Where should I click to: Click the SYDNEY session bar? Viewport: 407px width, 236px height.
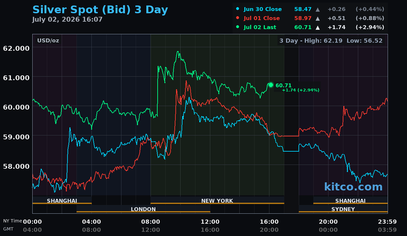343,209
